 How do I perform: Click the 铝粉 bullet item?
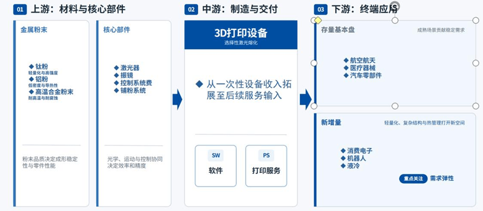pyautogui.click(x=39, y=79)
